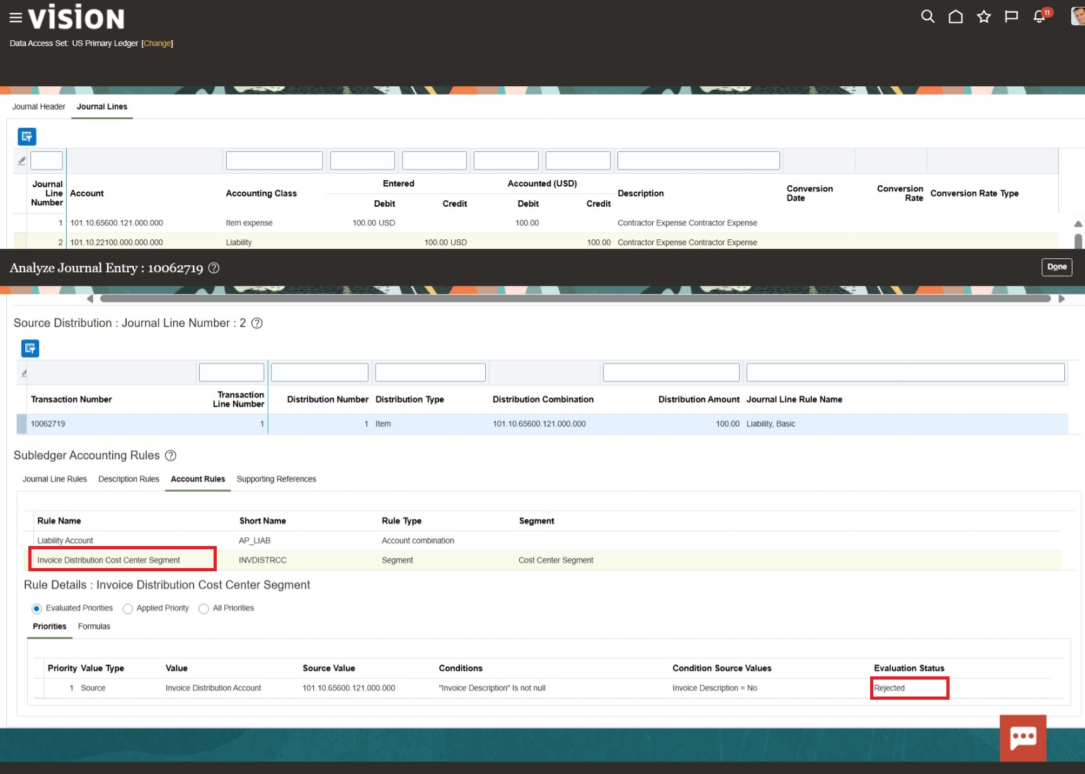Screen dimensions: 1085x774
Task: Select the All Priorities radio button
Action: coord(204,608)
